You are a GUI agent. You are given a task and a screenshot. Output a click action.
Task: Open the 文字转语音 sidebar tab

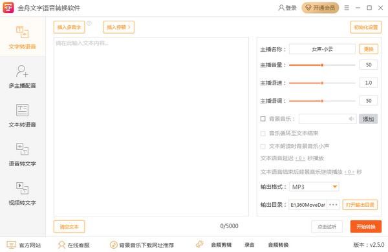[x=22, y=37]
